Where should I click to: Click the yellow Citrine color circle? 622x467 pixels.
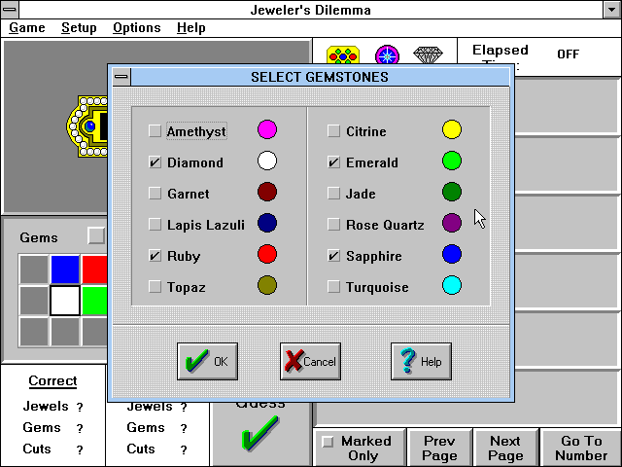coord(452,129)
